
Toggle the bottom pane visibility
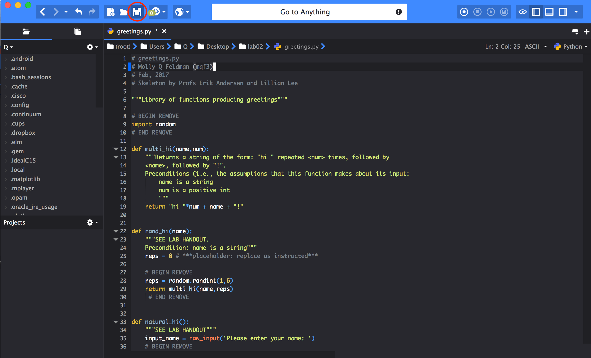549,12
